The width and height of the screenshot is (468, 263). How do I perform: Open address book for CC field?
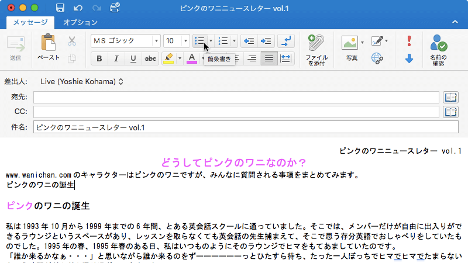(450, 112)
